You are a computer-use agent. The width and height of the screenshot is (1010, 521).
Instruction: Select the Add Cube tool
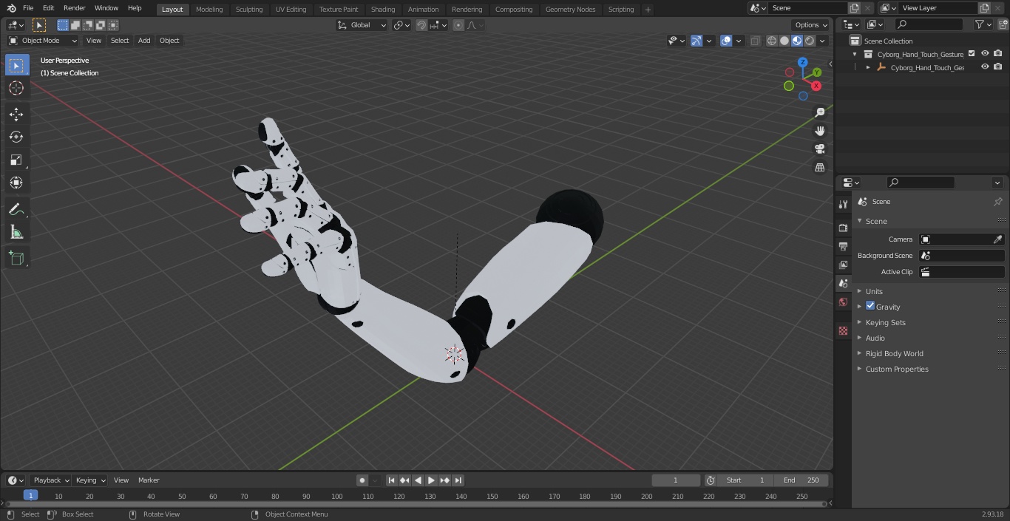(x=16, y=258)
